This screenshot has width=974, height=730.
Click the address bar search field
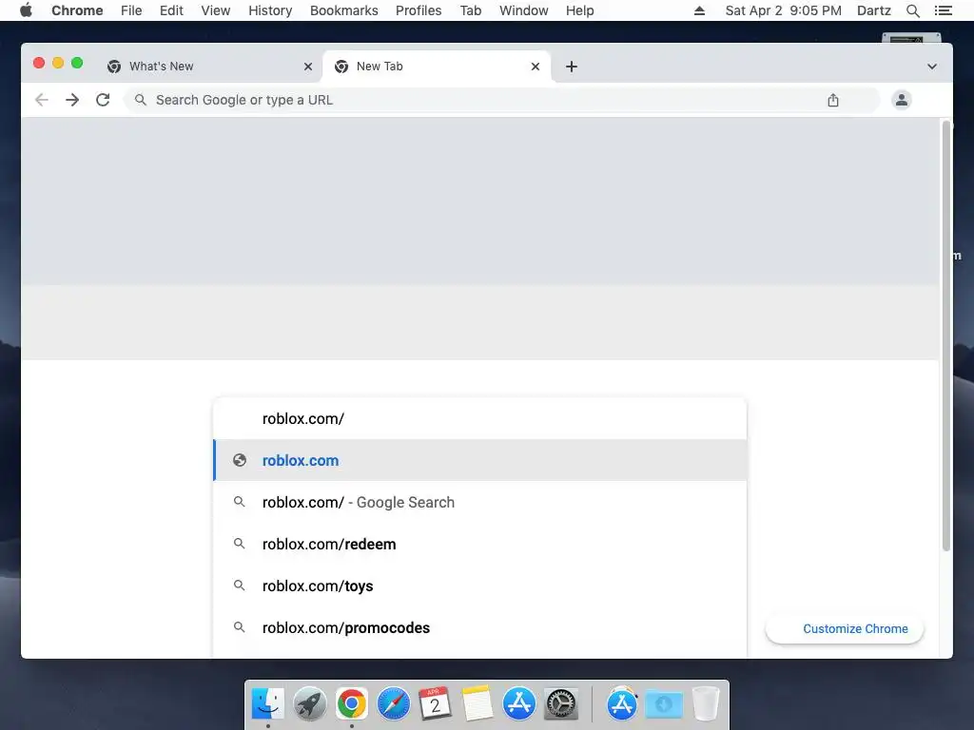501,100
